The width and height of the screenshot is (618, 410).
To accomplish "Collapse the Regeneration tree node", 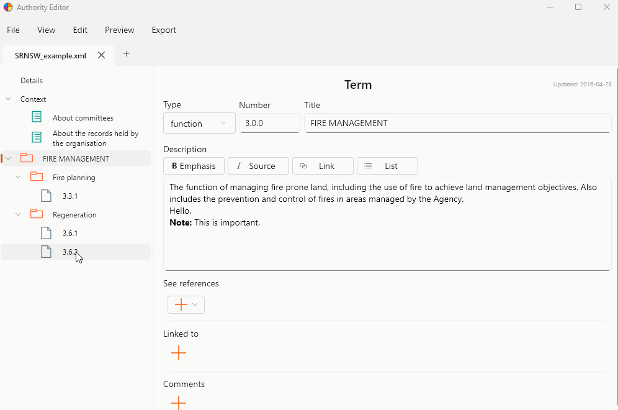I will 17,214.
